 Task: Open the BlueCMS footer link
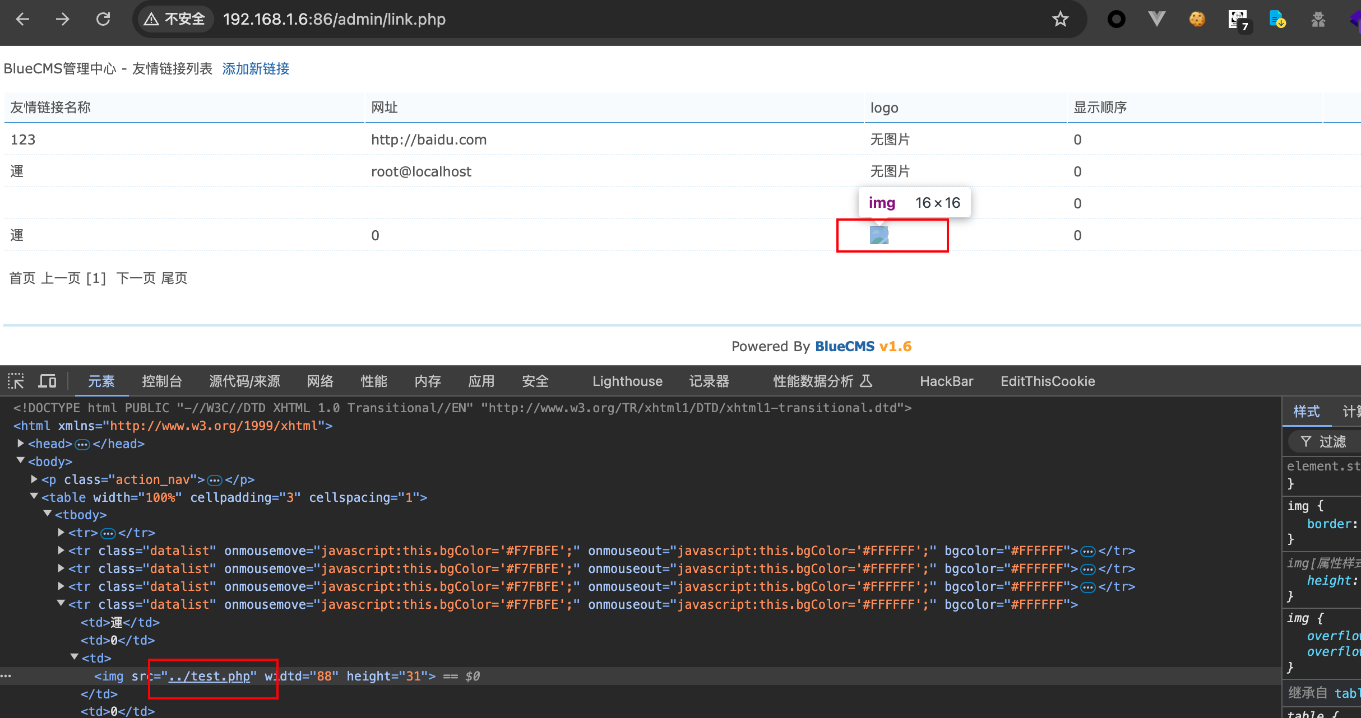point(844,346)
